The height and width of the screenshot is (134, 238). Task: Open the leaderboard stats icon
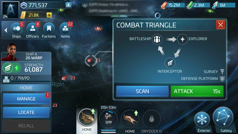coord(69,5)
